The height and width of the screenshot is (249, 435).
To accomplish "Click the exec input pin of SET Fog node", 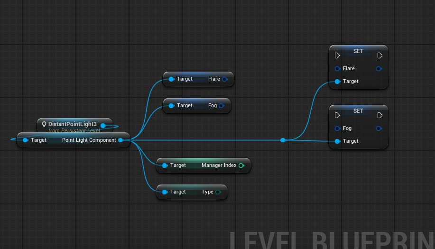I will point(337,115).
